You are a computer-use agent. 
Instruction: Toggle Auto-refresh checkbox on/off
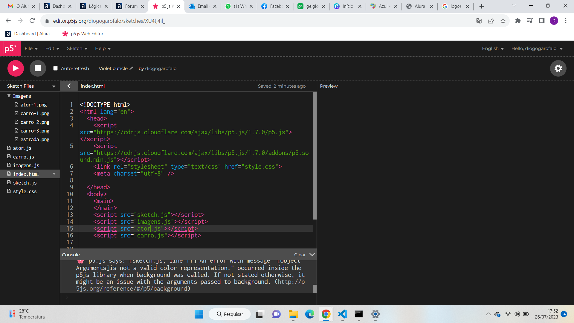[x=56, y=68]
